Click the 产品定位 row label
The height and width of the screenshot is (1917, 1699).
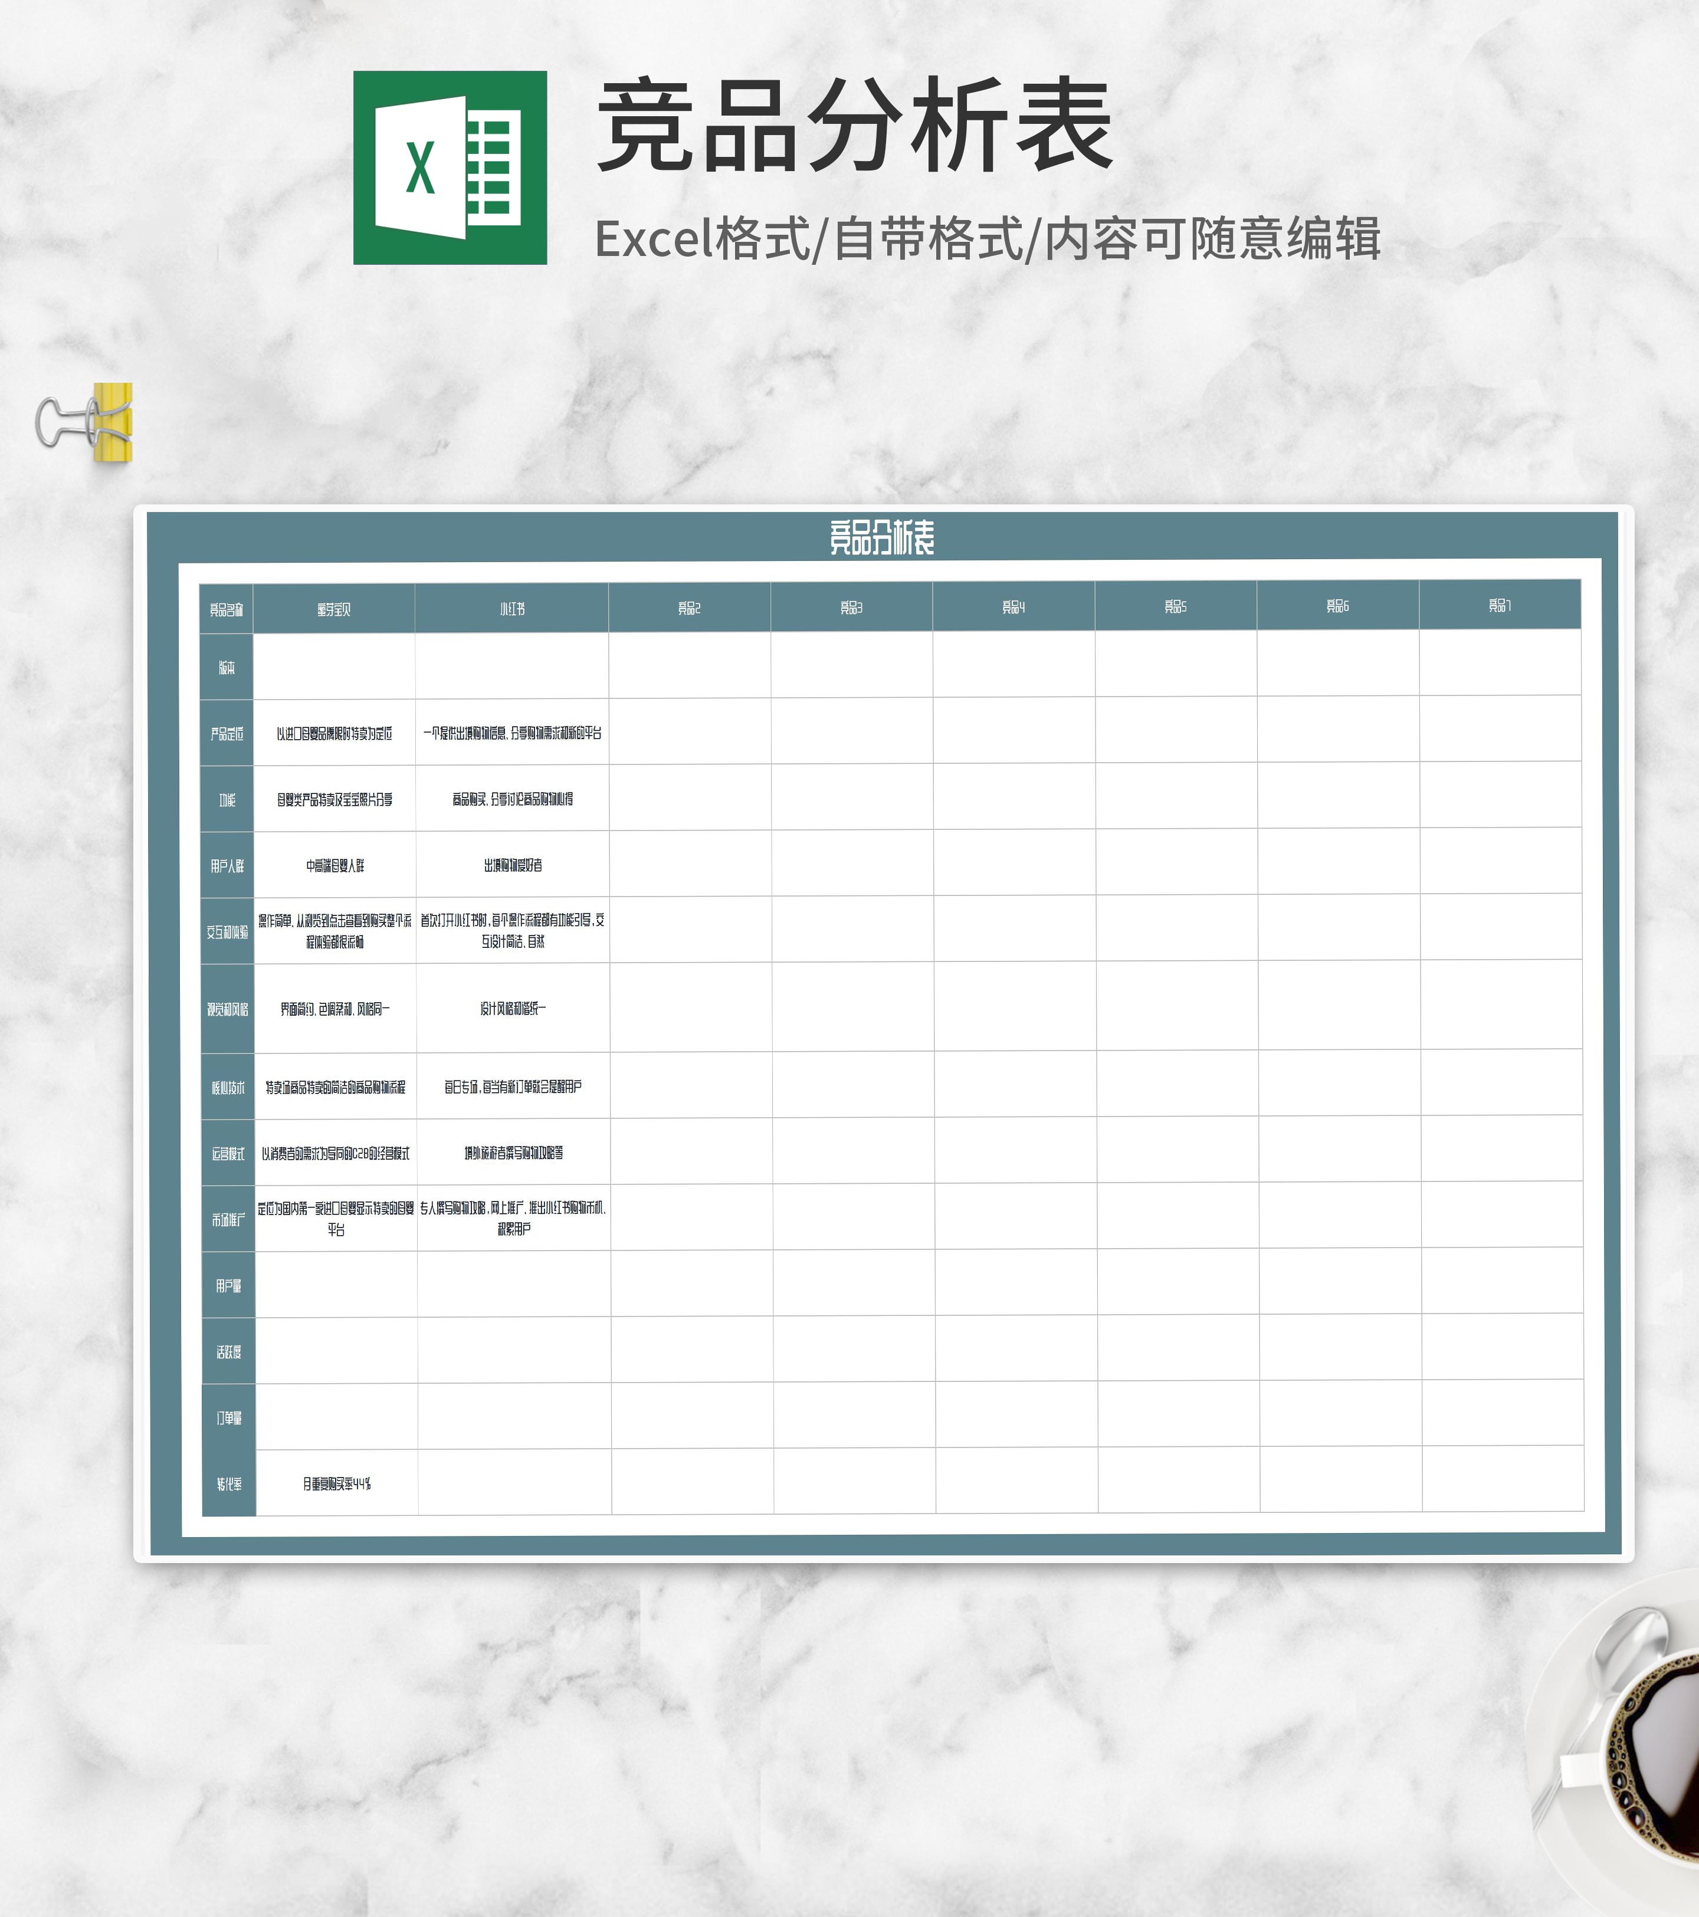(x=227, y=733)
